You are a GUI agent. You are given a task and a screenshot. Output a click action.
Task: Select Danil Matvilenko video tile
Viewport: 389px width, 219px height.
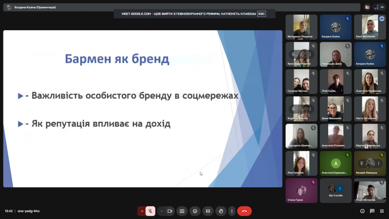pyautogui.click(x=370, y=27)
